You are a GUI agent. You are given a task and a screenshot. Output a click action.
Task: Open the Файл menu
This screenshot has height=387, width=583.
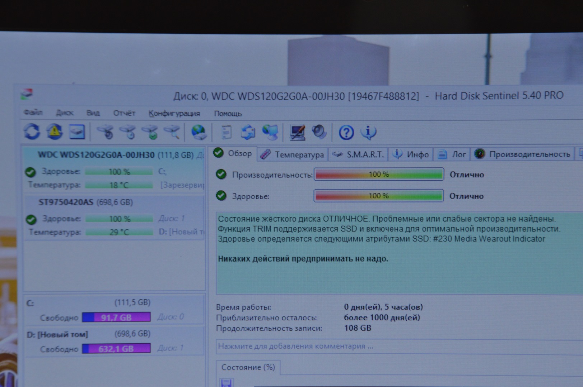tap(33, 113)
